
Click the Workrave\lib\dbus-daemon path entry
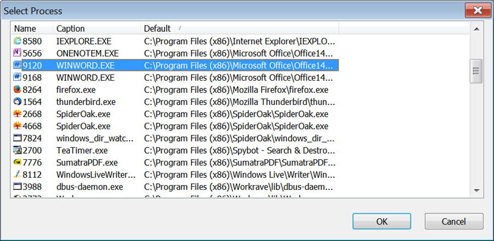click(239, 187)
